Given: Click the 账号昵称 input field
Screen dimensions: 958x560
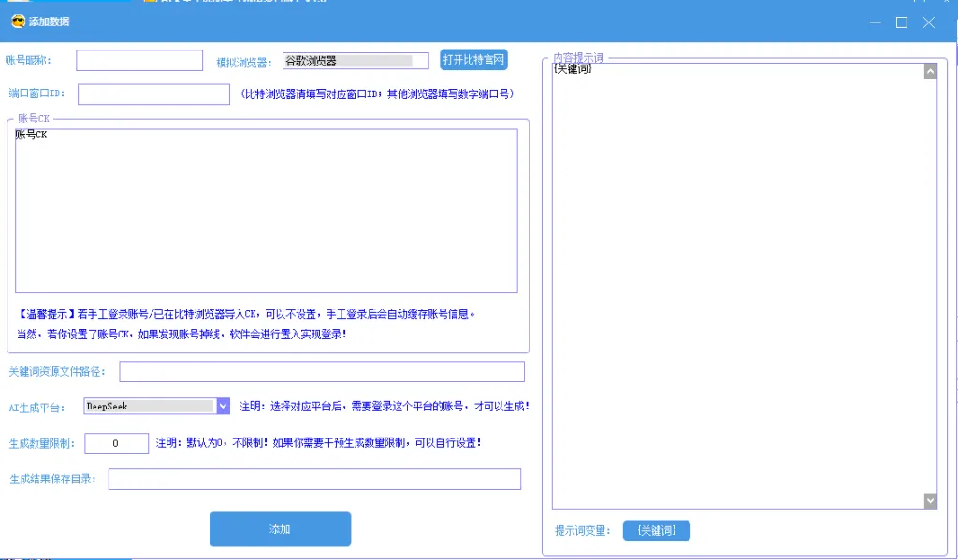Looking at the screenshot, I should (139, 61).
